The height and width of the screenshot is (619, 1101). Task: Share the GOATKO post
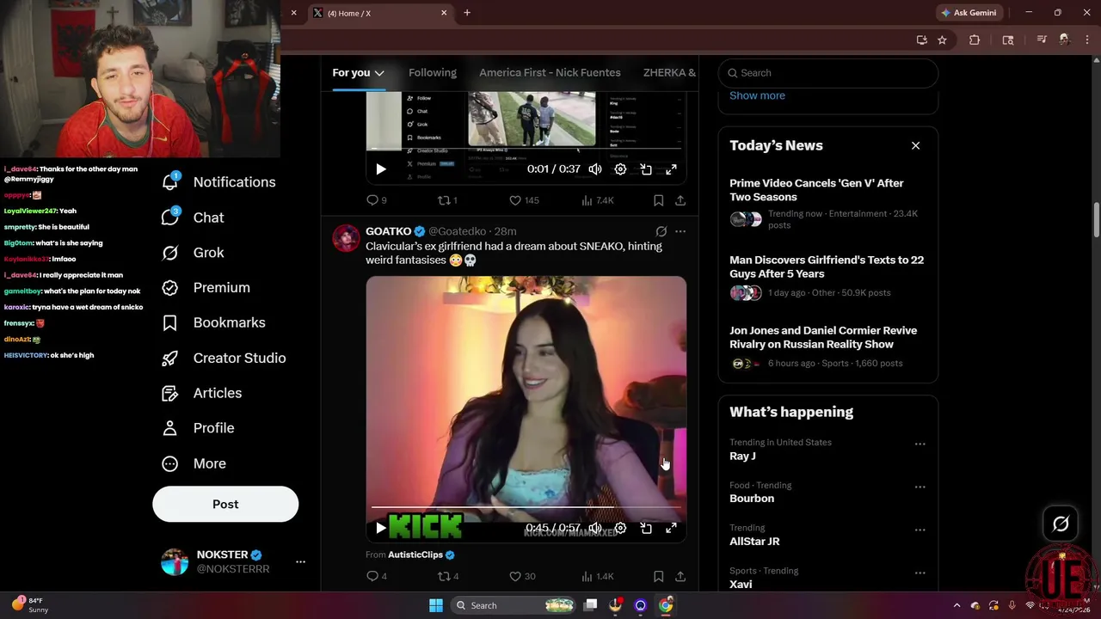[680, 576]
